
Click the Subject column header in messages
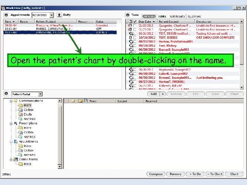pos(130,101)
